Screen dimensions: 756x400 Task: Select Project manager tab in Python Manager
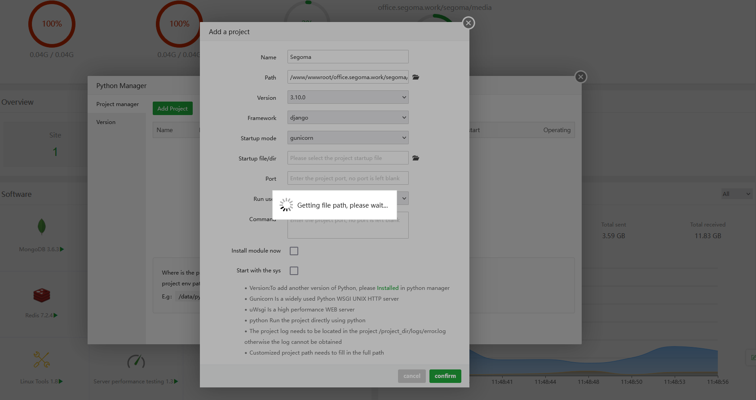pos(117,104)
